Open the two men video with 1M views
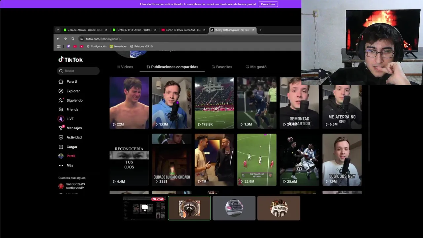The height and width of the screenshot is (238, 423). coord(214,160)
